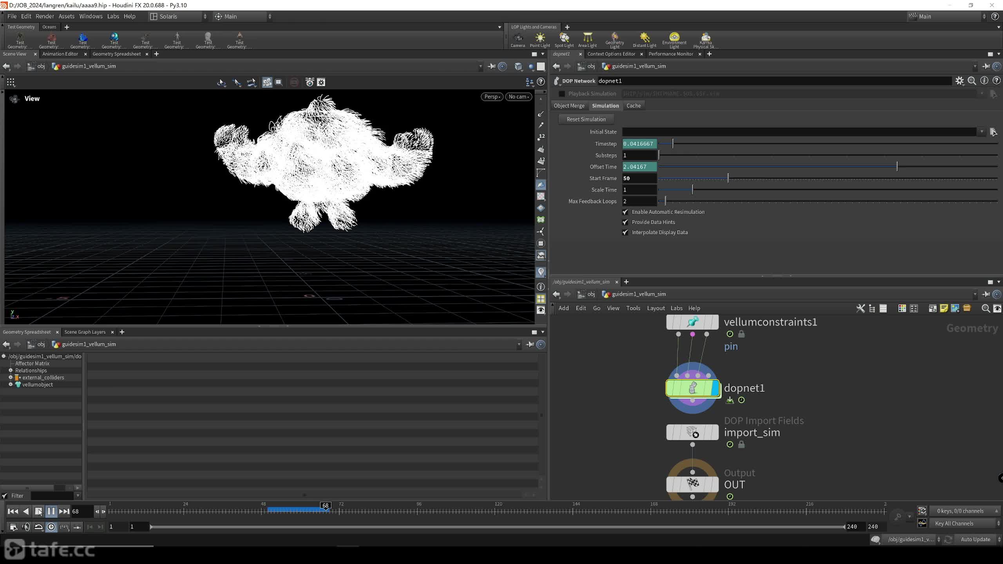Screen dimensions: 1003x564
Task: Open viewport help question-mark icon
Action: tap(541, 82)
